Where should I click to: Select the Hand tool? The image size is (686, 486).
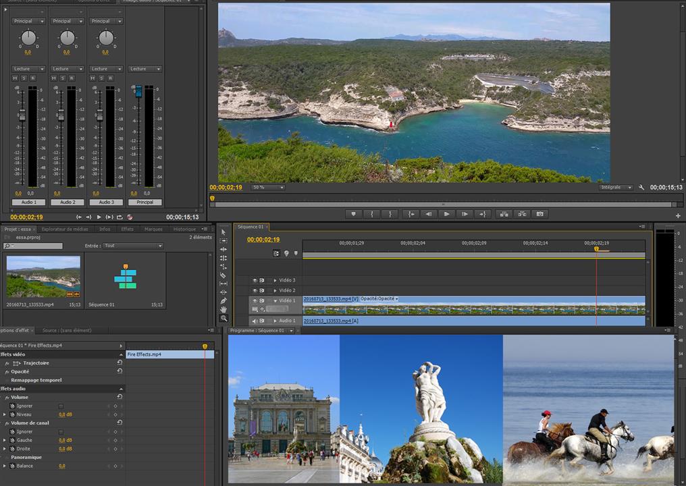(x=223, y=310)
